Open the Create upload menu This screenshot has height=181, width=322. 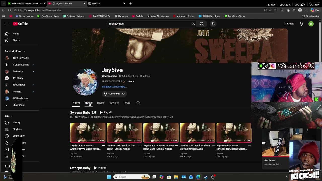click(288, 24)
